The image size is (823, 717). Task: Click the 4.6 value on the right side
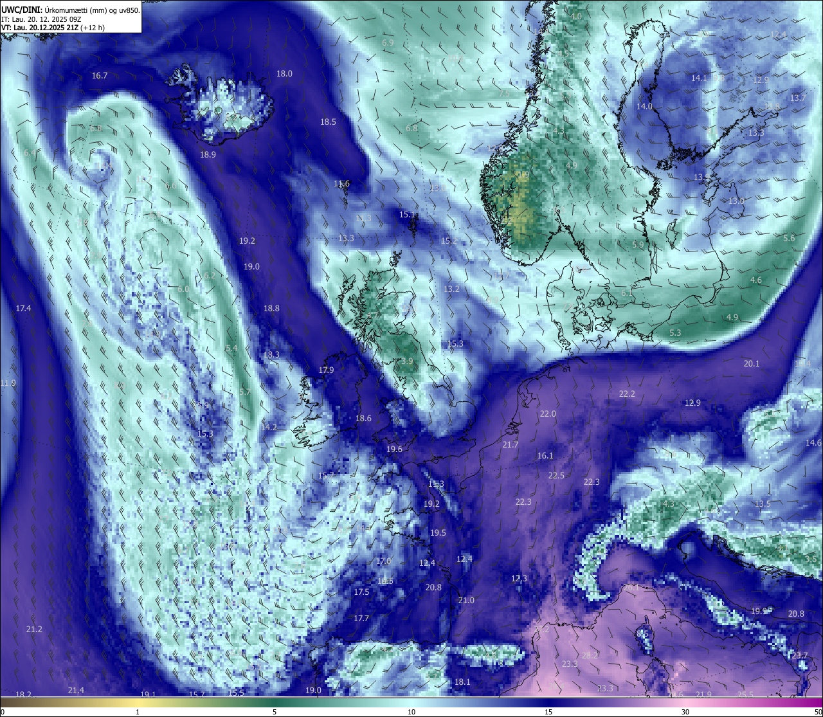(x=756, y=280)
